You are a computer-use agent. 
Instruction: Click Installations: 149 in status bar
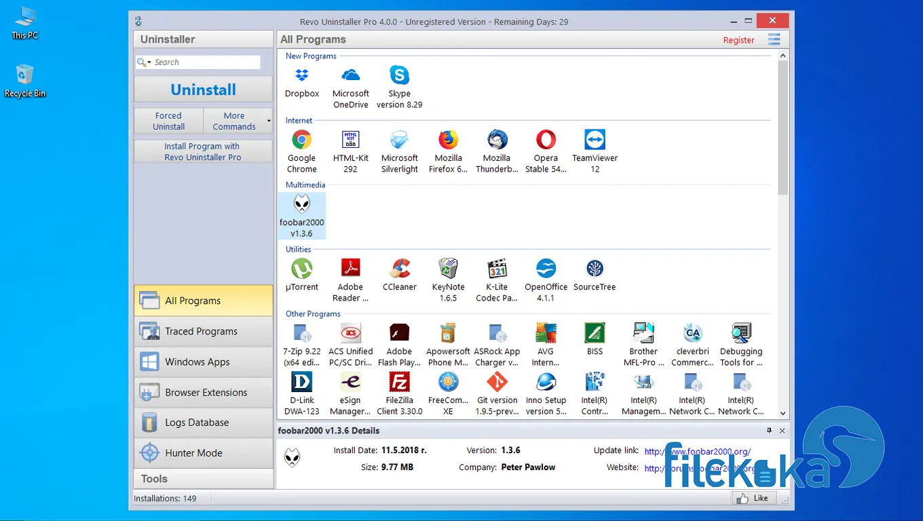click(165, 499)
